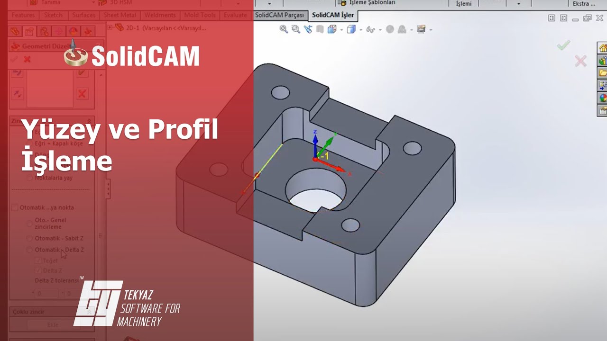Collapse the Zincir section chevron
Viewport: 607px width, 341px height.
pos(89,121)
